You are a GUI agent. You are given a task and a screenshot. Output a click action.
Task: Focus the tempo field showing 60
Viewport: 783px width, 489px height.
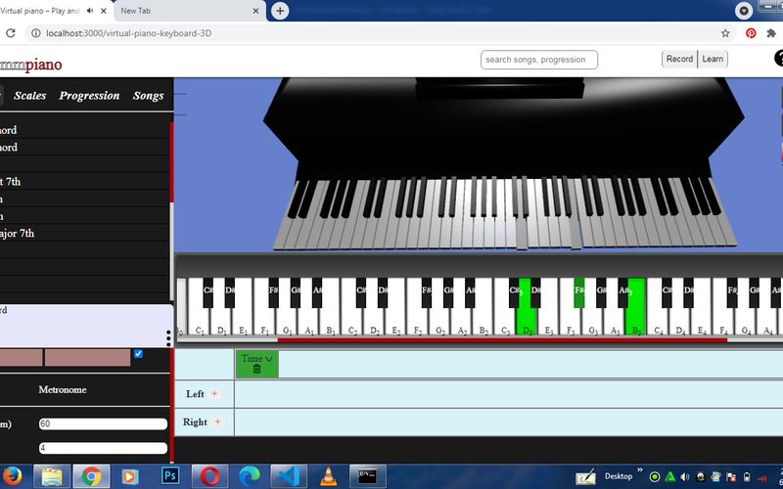pyautogui.click(x=103, y=424)
